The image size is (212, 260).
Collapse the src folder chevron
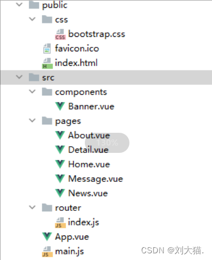pyautogui.click(x=19, y=77)
